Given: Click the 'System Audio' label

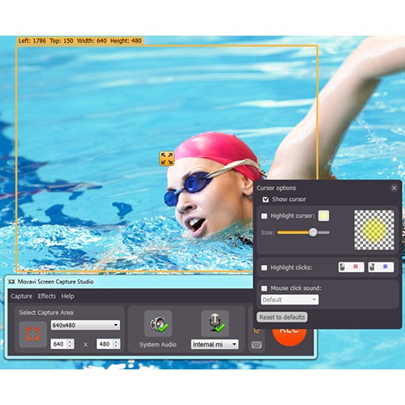Looking at the screenshot, I should (158, 344).
